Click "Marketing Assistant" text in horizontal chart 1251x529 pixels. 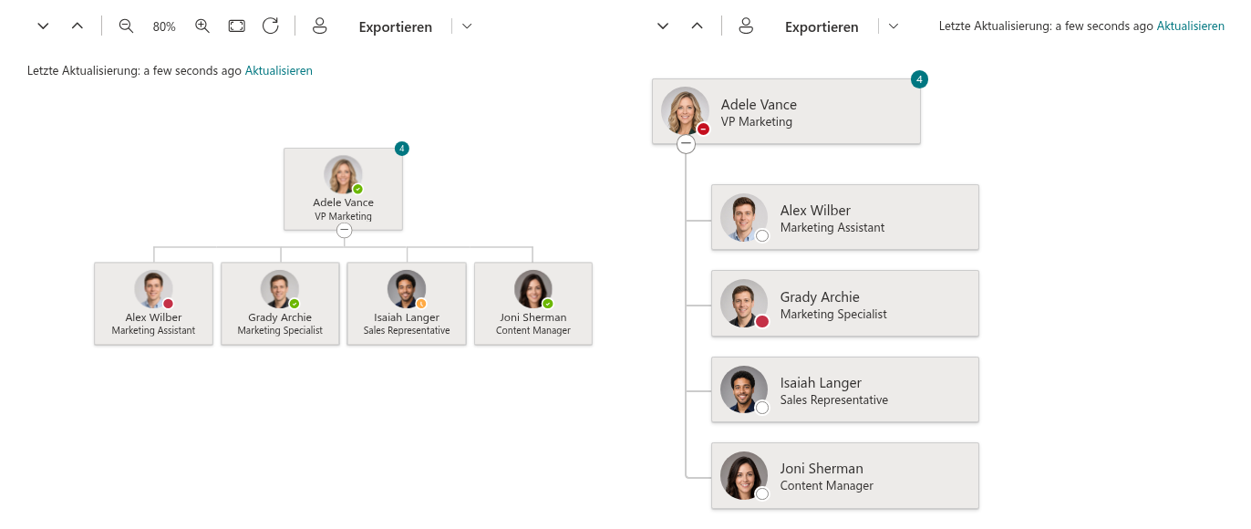(153, 330)
